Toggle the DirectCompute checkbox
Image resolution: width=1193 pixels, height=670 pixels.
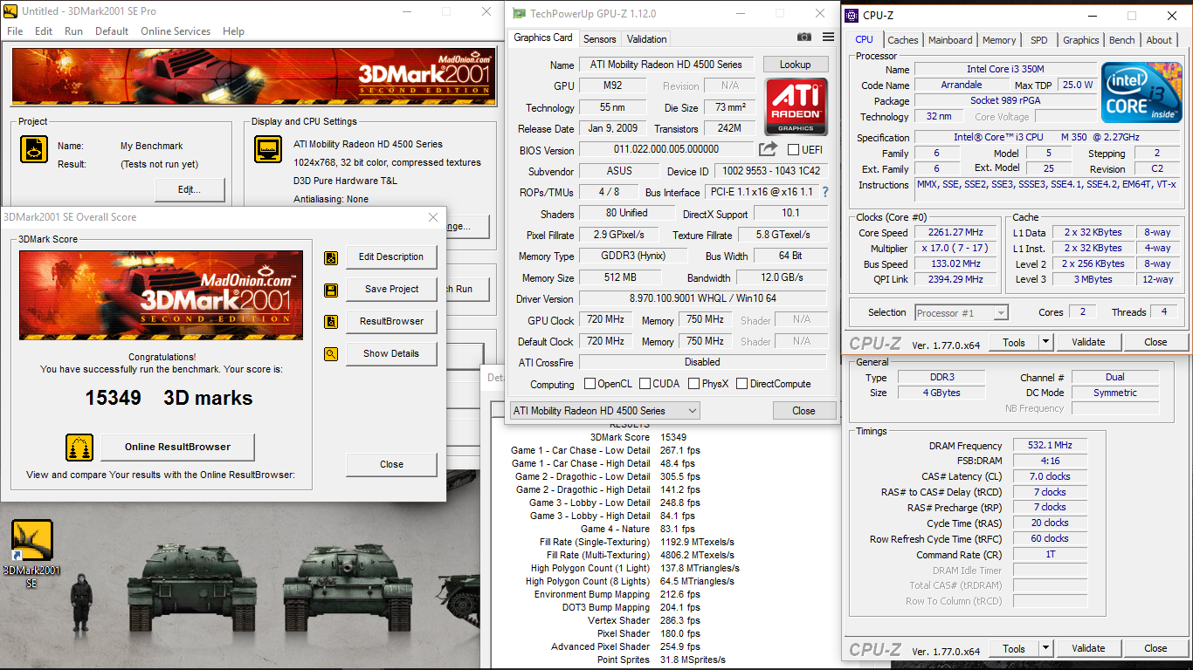pos(741,384)
